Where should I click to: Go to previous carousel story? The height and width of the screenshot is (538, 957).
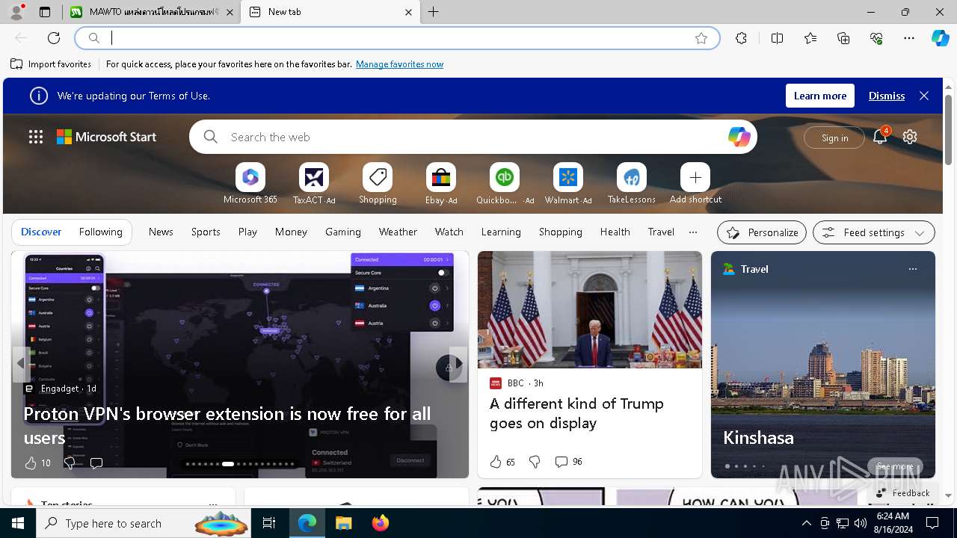[x=21, y=363]
